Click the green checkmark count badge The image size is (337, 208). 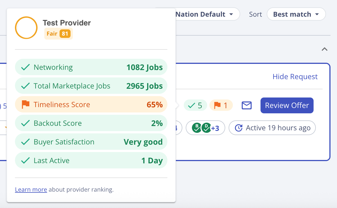(x=195, y=105)
